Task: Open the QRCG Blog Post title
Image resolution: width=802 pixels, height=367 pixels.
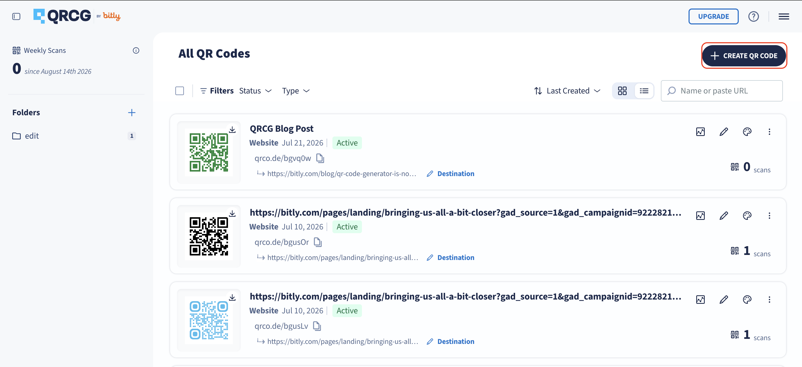Action: tap(281, 129)
